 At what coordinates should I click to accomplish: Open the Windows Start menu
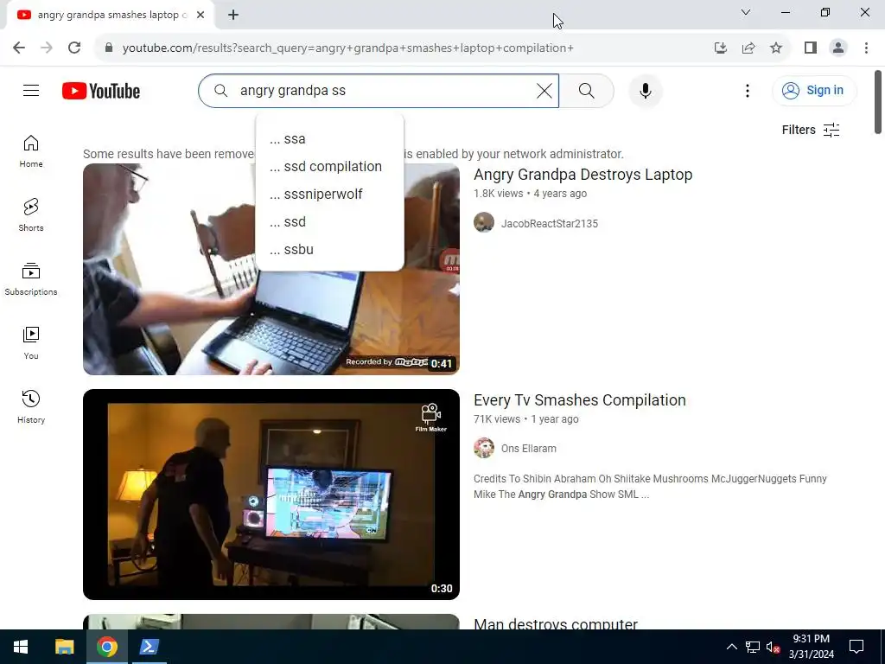[21, 647]
